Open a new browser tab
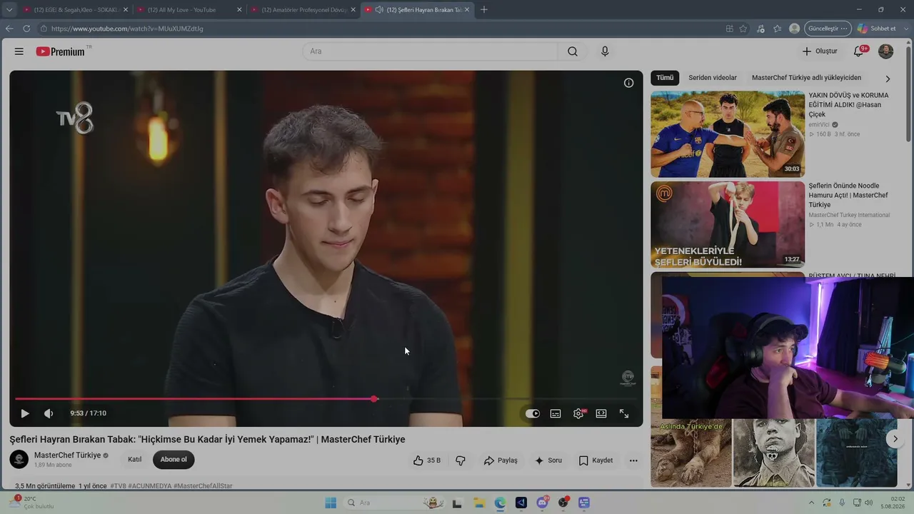Image resolution: width=914 pixels, height=514 pixels. (484, 10)
